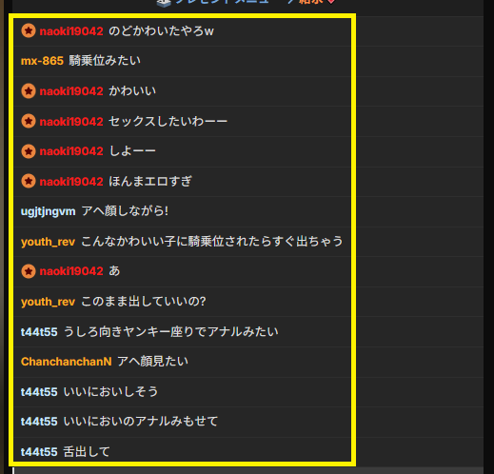The height and width of the screenshot is (474, 494).
Task: Select message text '舌出して'
Action: (87, 452)
